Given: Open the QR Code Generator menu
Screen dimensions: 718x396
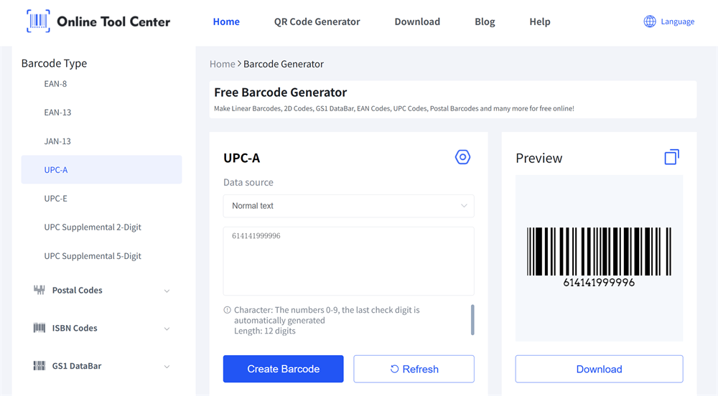Looking at the screenshot, I should click(x=317, y=22).
